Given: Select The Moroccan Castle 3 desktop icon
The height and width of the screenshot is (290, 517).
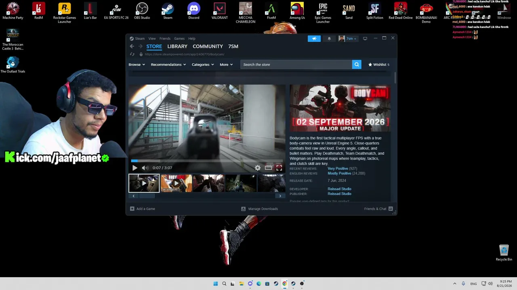Looking at the screenshot, I should [x=13, y=39].
